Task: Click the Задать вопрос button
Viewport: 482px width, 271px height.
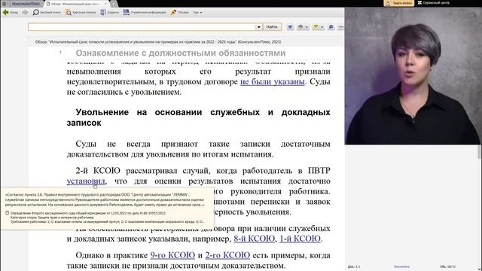Action: click(x=398, y=3)
